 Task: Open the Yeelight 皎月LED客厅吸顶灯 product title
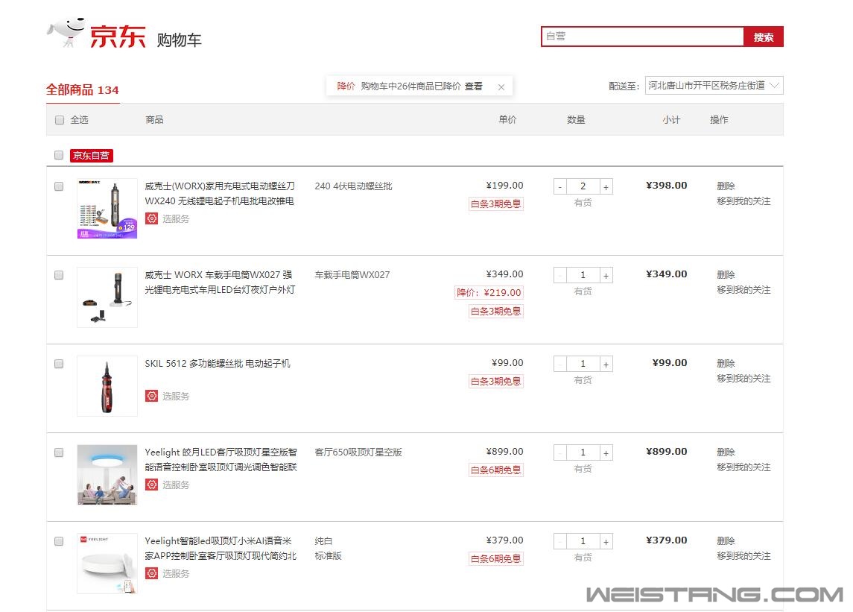tap(221, 459)
